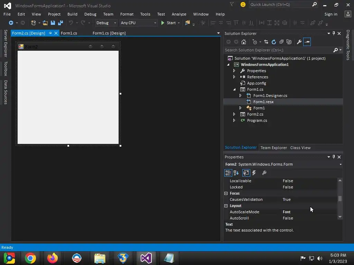This screenshot has height=265, width=354.
Task: Click the volume speaker tray icon
Action: pyautogui.click(x=320, y=258)
